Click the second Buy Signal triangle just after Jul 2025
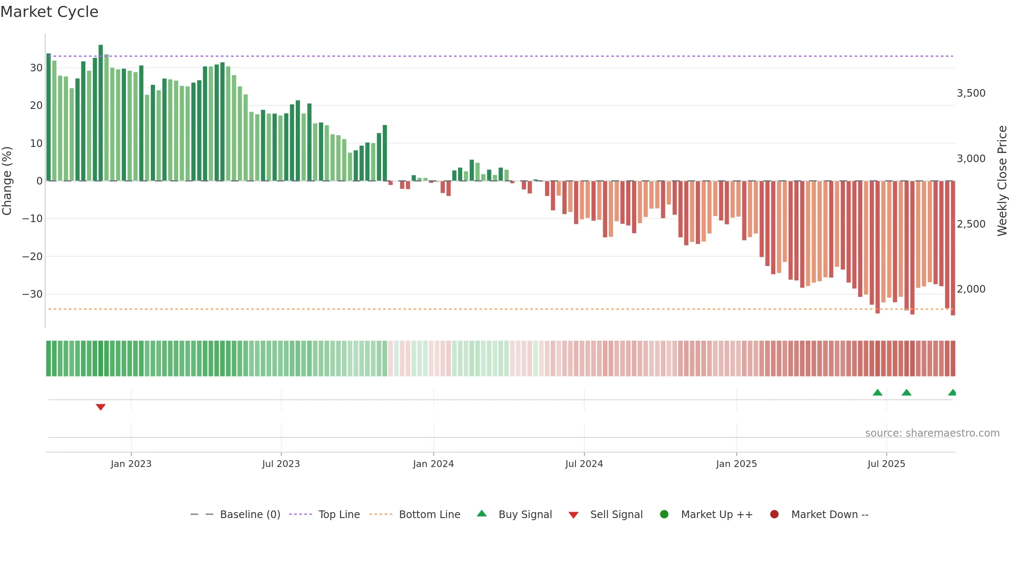1014x570 pixels. 907,392
